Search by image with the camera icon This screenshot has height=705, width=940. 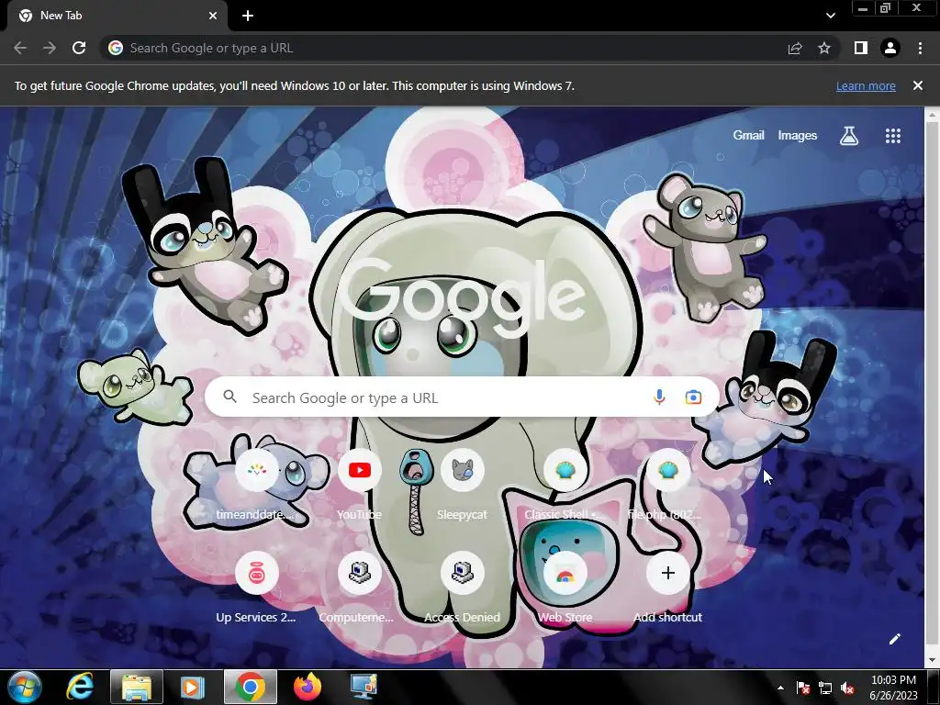694,397
